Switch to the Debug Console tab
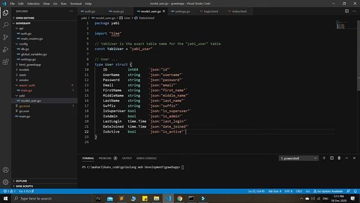 coord(146,158)
